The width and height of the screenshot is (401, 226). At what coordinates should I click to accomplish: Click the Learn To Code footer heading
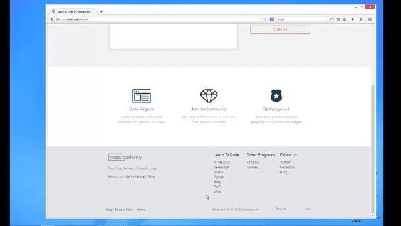pyautogui.click(x=226, y=155)
